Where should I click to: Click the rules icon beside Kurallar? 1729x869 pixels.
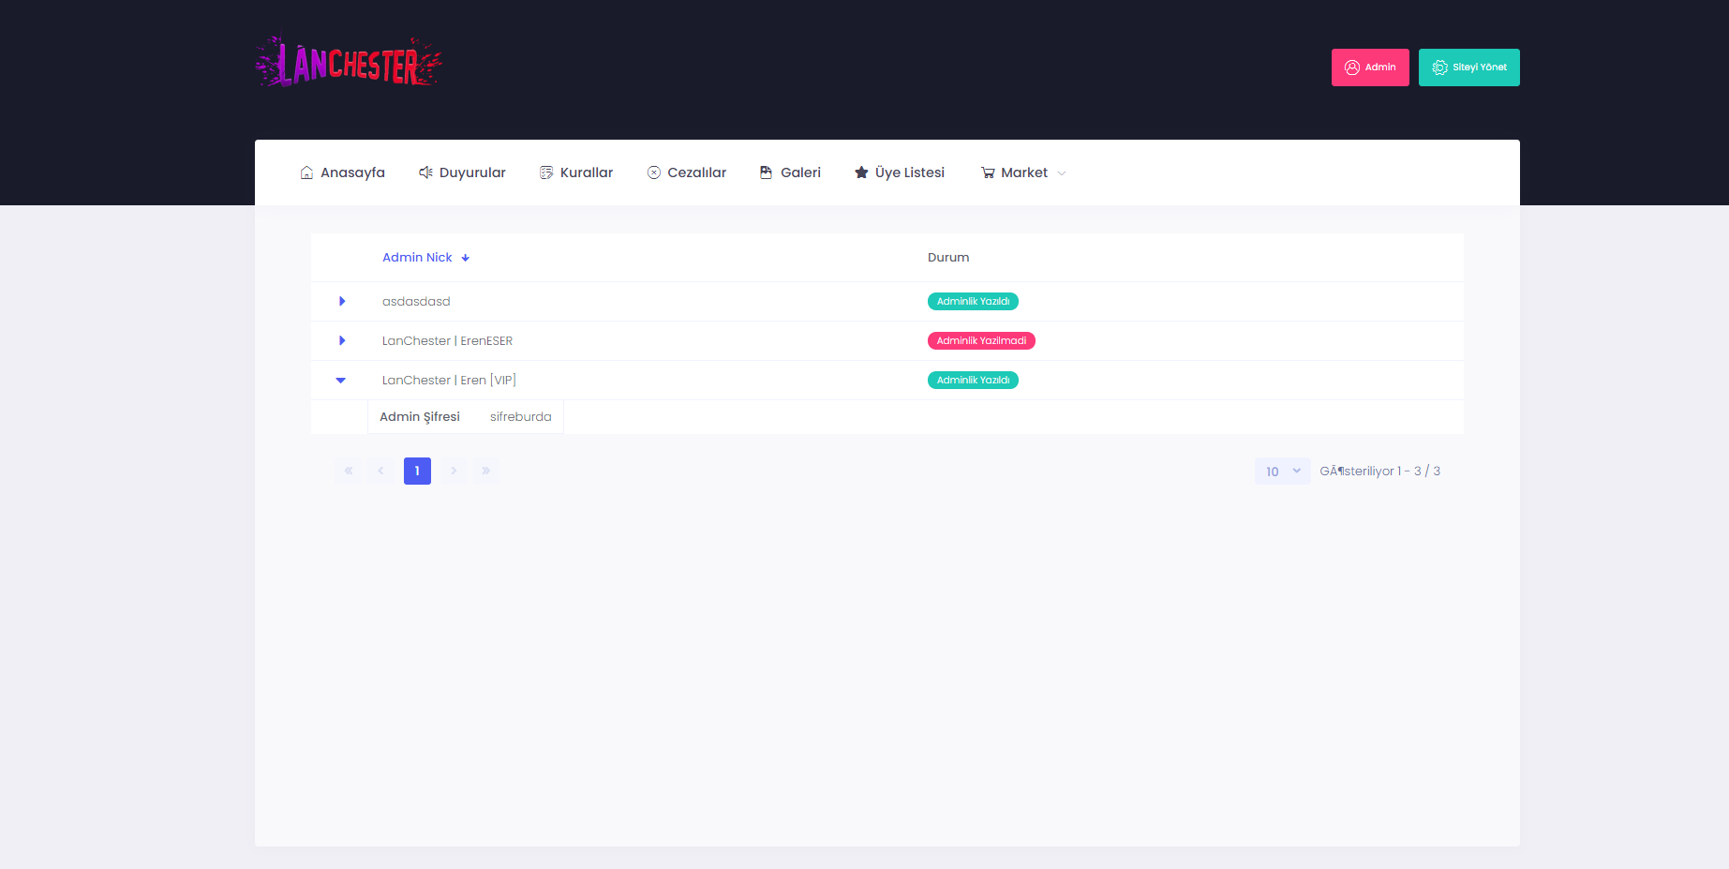[x=546, y=172]
